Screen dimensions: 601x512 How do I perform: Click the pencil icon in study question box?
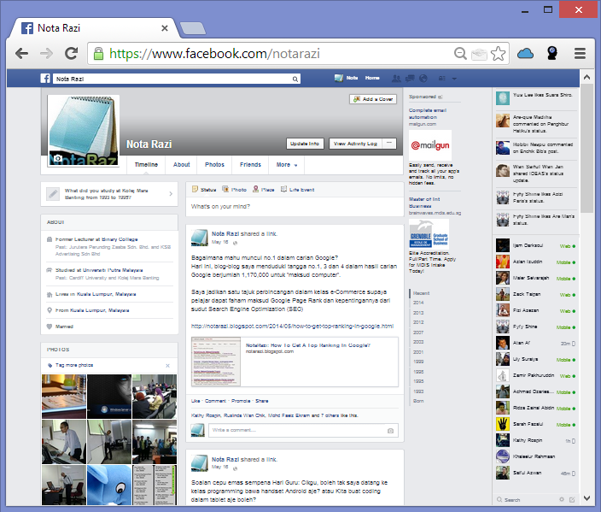tap(53, 194)
